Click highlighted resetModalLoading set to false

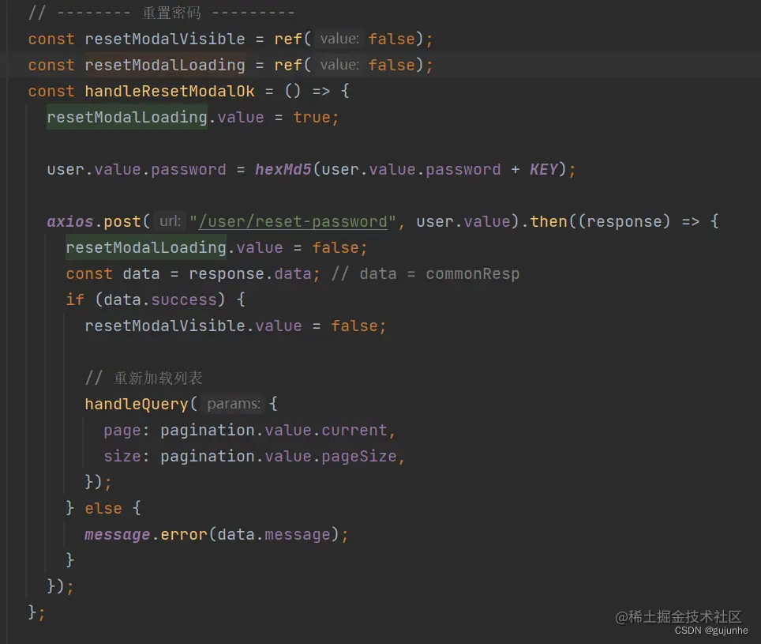(x=145, y=247)
